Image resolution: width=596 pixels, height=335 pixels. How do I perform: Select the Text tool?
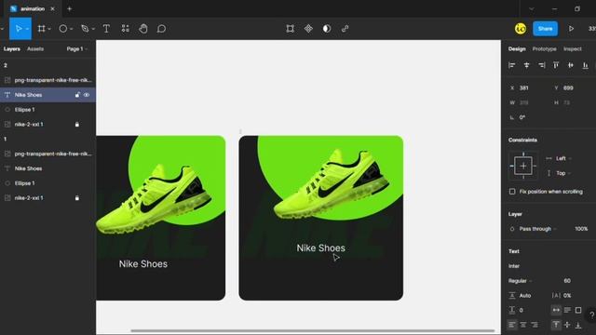106,29
